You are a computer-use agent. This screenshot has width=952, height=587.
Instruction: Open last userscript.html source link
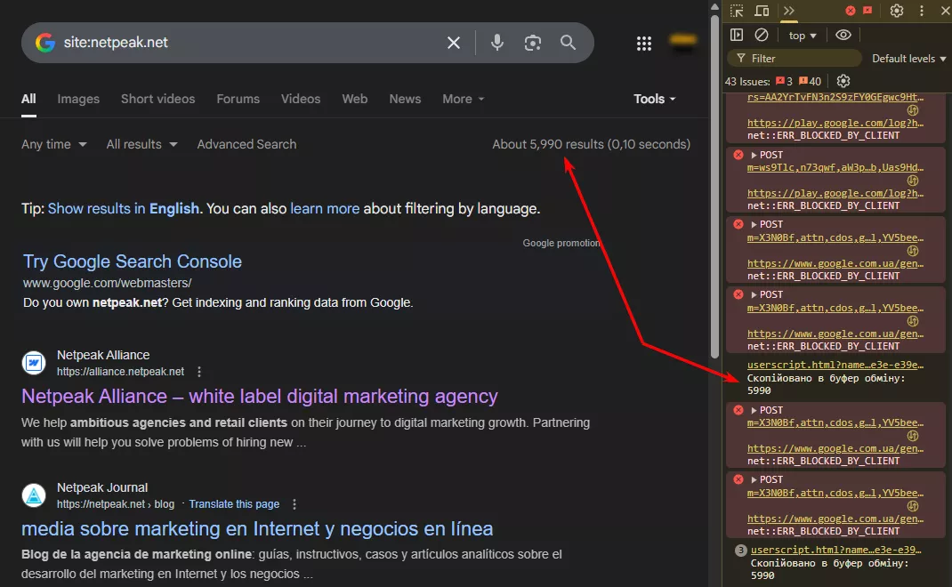pos(836,550)
